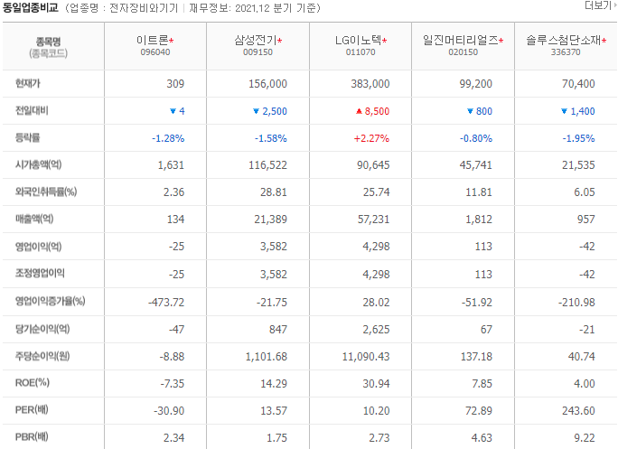Click the 등락률 row label
Image resolution: width=618 pixels, height=449 pixels.
click(x=28, y=137)
